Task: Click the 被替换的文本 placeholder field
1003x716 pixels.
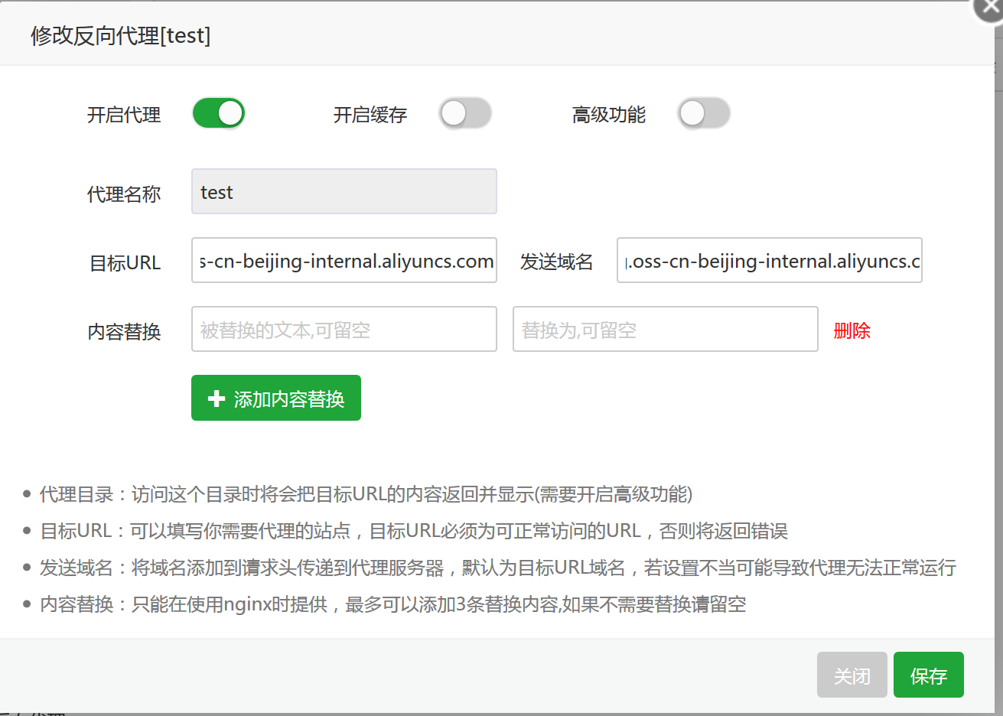Action: [344, 329]
